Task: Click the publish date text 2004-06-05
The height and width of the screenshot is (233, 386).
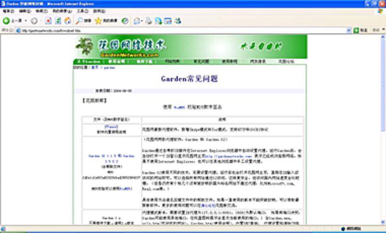Action: (123, 91)
